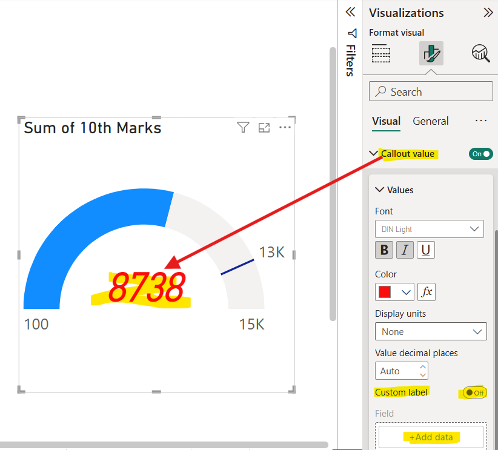Open the red color swatch picker
Viewport: 498px width, 450px height.
coord(394,292)
